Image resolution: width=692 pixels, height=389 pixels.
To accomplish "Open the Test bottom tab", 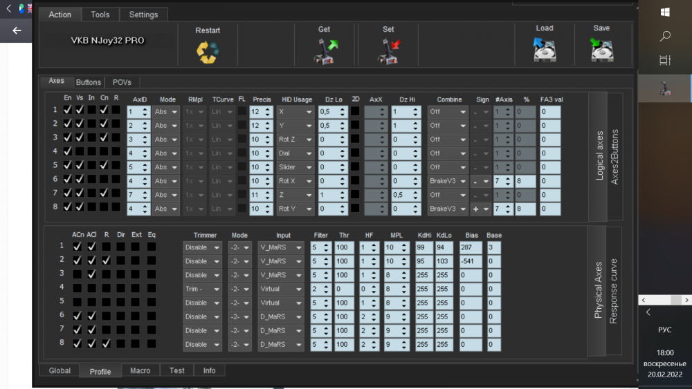I will (177, 370).
